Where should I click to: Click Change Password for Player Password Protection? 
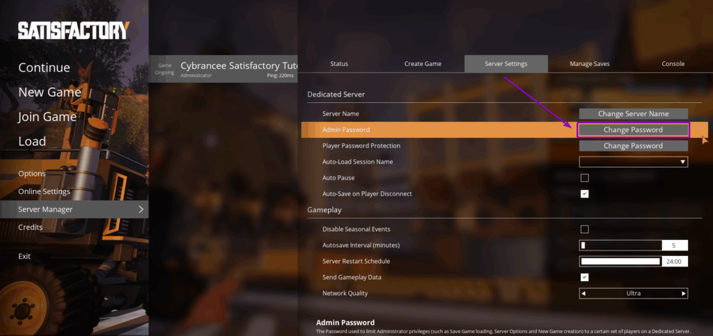pos(633,146)
